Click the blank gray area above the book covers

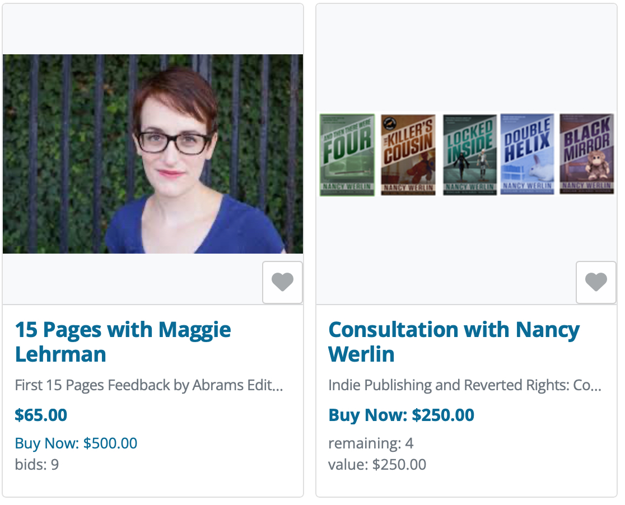[467, 56]
